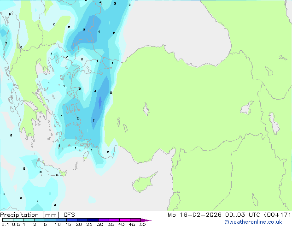The image size is (292, 226).
Task: Click the '00..03 UTC' time text
Action: click(x=242, y=215)
